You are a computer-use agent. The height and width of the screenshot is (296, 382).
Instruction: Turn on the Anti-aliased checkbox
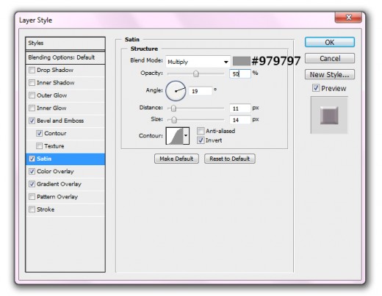coord(201,131)
